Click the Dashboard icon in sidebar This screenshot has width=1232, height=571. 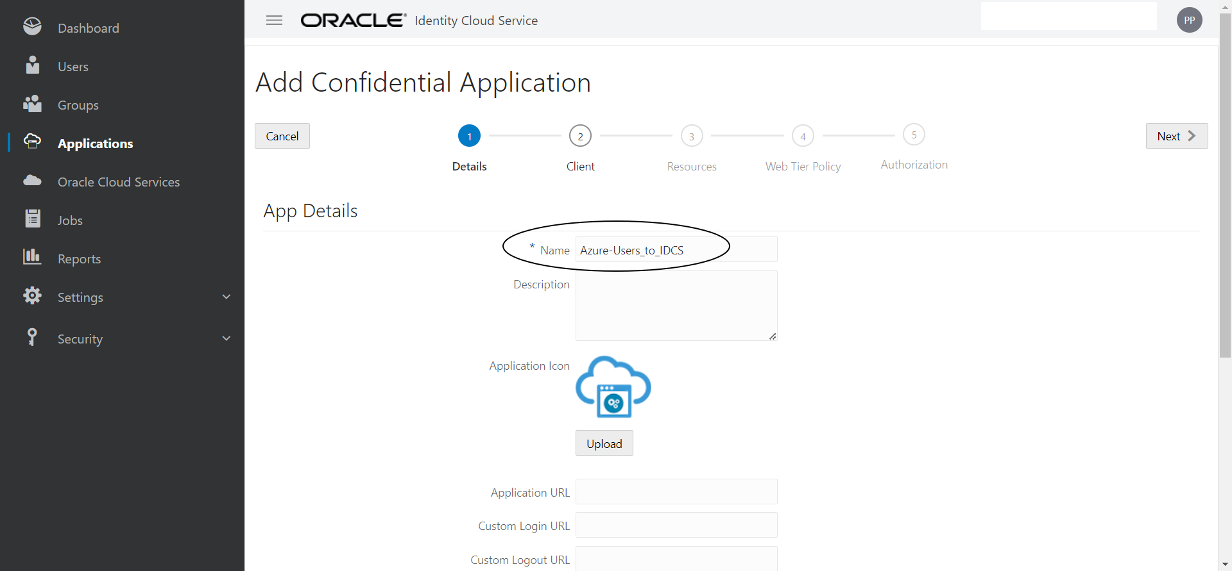[32, 27]
